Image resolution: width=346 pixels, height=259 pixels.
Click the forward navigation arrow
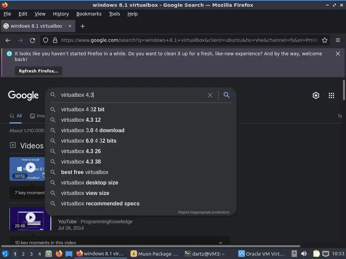pyautogui.click(x=20, y=40)
